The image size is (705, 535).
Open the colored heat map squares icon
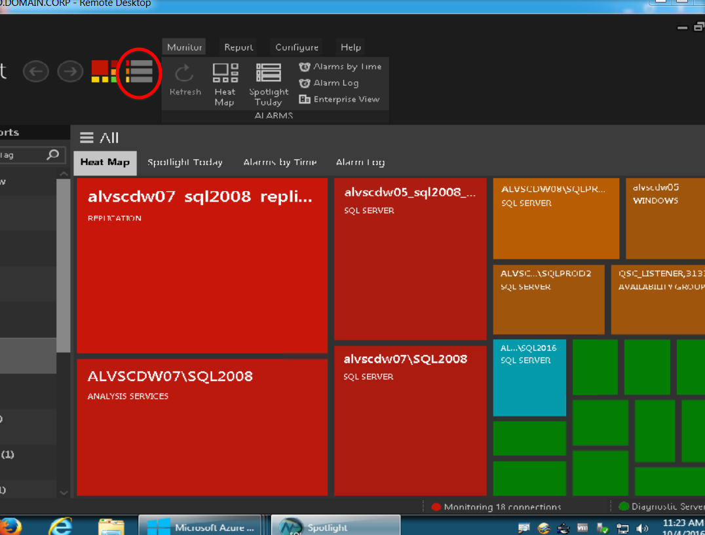click(x=104, y=71)
